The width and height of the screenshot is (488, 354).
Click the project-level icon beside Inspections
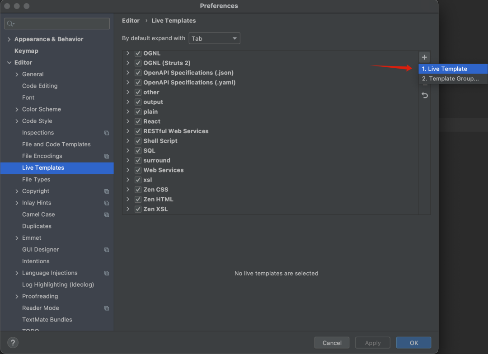click(107, 133)
